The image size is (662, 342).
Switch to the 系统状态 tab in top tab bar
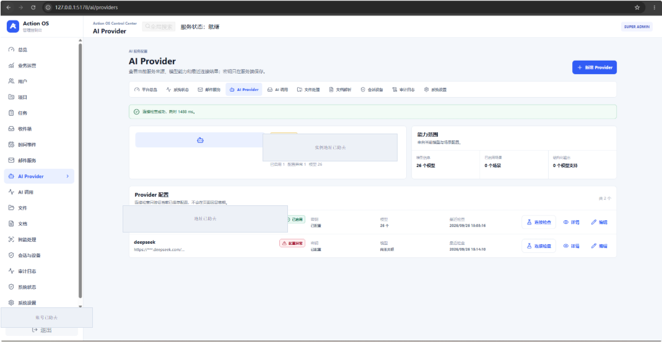point(178,90)
